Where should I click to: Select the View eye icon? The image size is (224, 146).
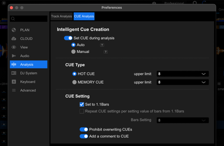coord(14,47)
